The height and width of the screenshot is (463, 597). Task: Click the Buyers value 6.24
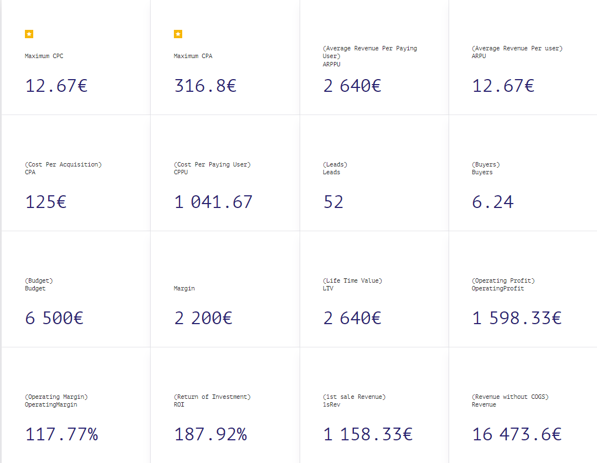tap(492, 202)
